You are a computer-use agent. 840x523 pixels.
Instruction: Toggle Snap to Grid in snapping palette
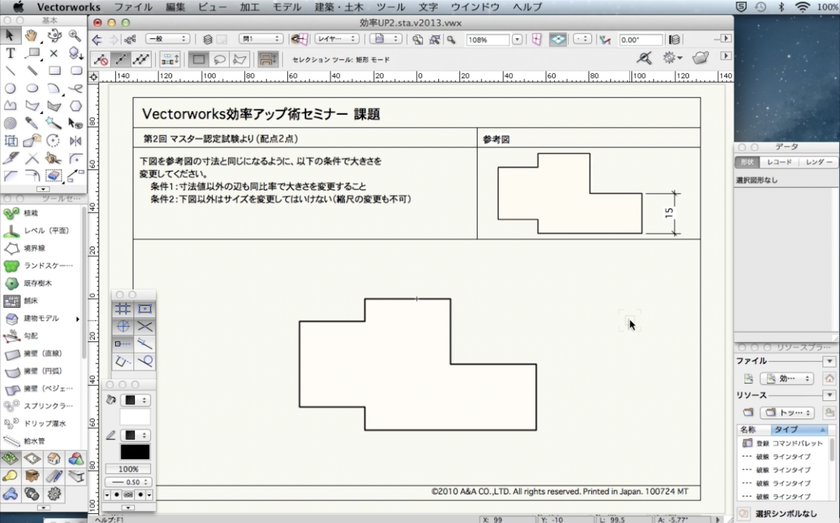coord(123,309)
